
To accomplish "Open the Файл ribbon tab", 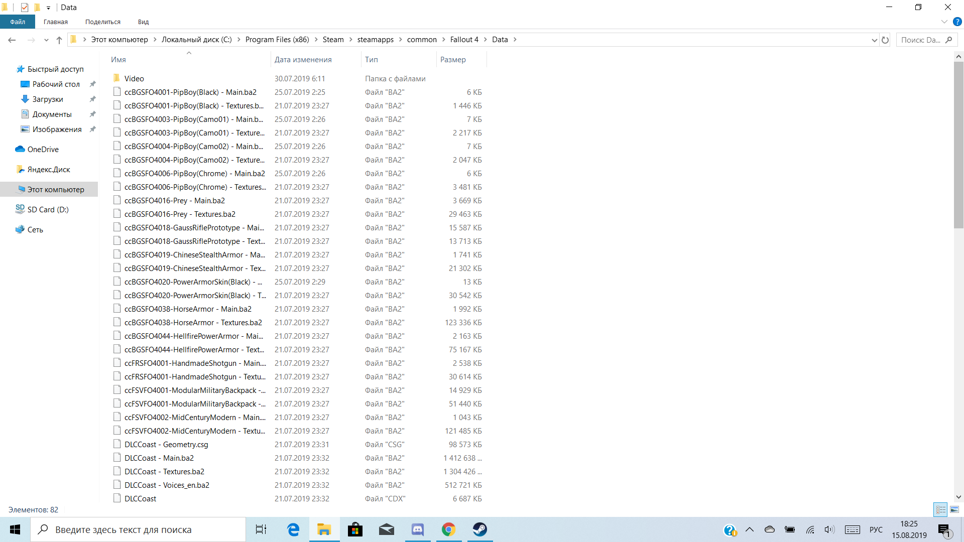I will (18, 22).
